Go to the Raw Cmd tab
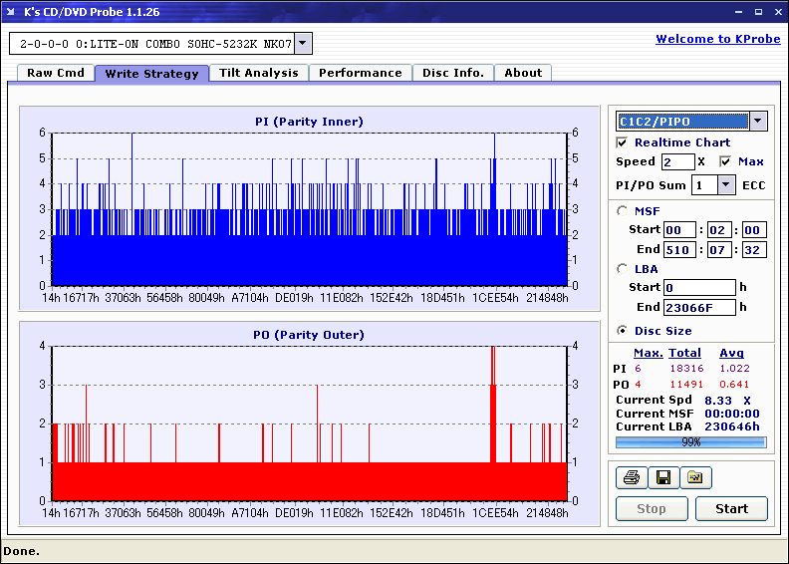 [x=56, y=73]
